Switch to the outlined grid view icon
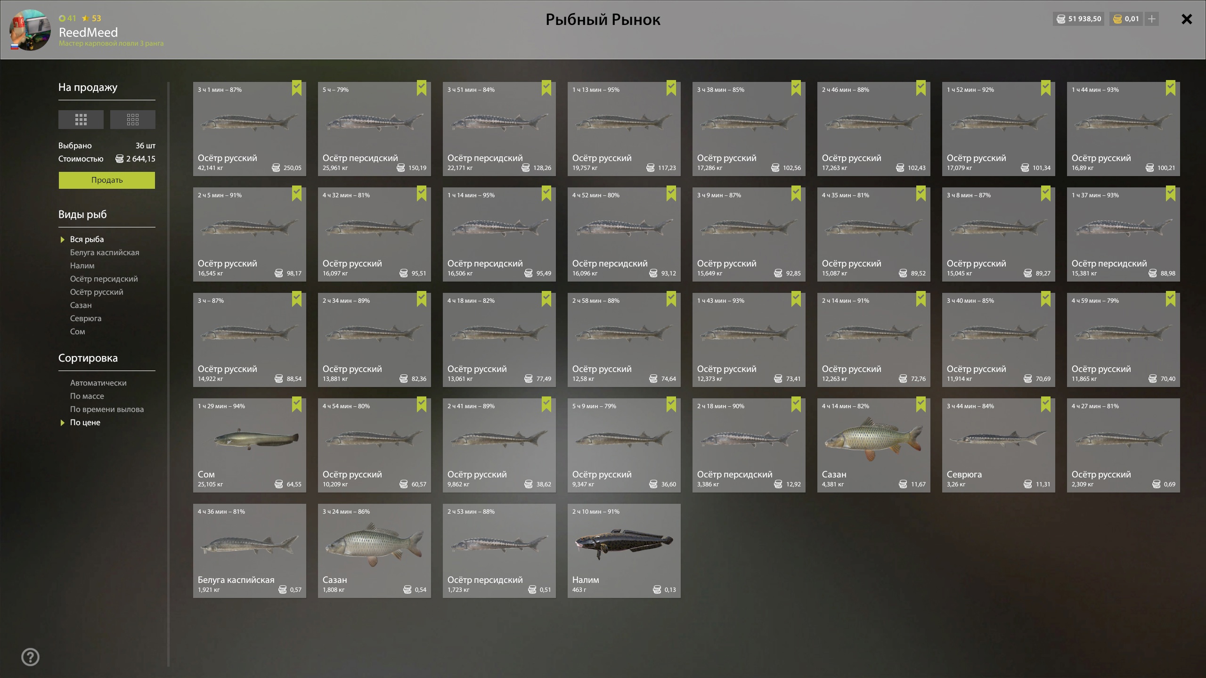Screen dimensions: 1206x678 (x=133, y=120)
